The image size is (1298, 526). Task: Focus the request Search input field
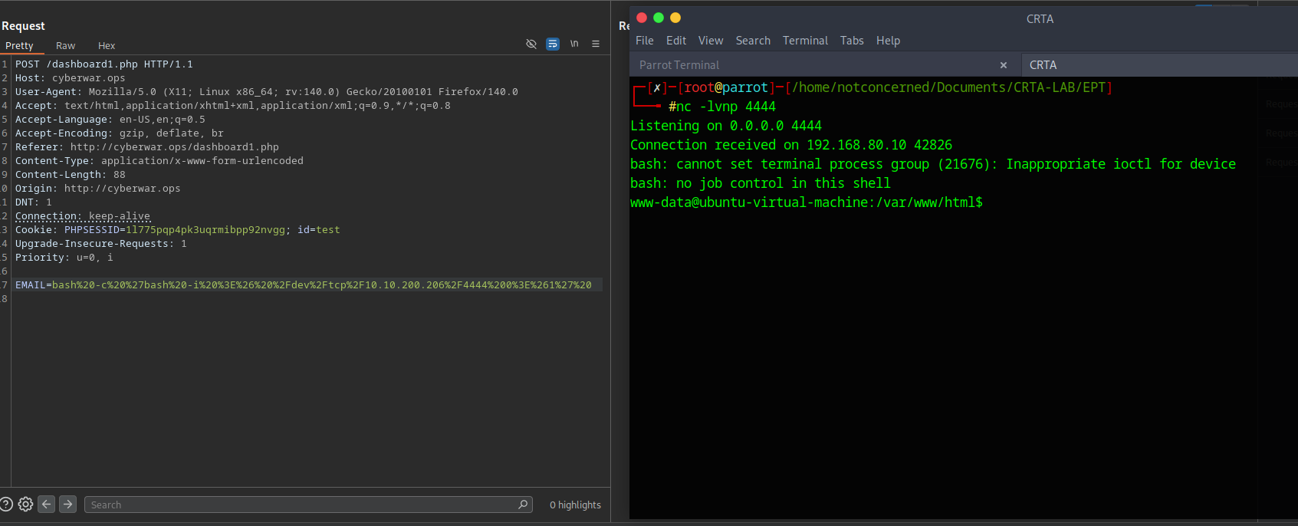click(308, 505)
